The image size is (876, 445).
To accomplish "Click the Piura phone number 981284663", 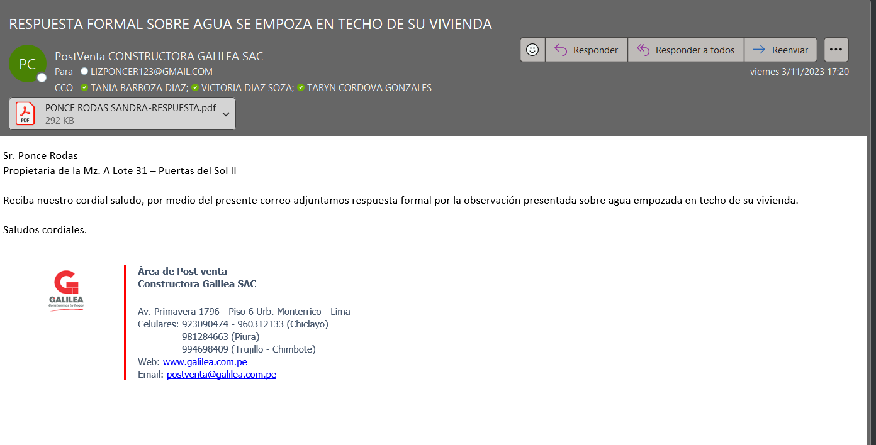I will [x=220, y=337].
